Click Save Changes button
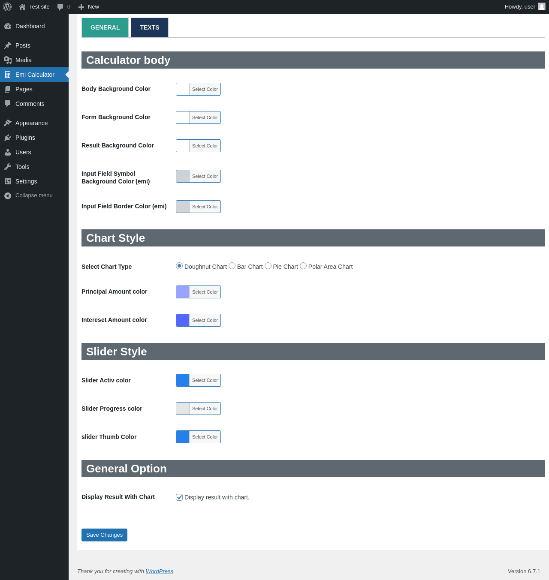 104,535
